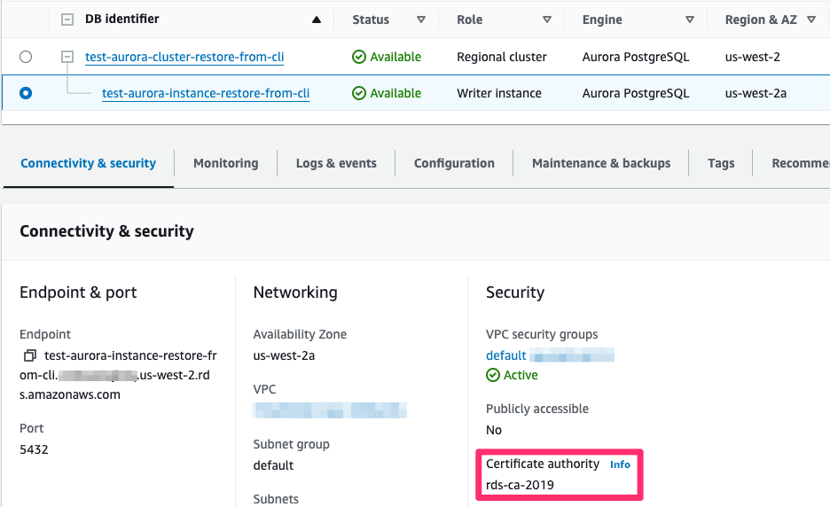Sort by Region & AZ column arrow
Viewport: 830px width, 507px height.
point(811,19)
